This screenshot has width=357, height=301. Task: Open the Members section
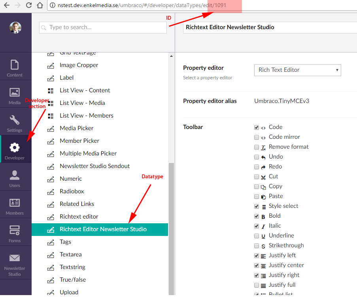(x=15, y=206)
